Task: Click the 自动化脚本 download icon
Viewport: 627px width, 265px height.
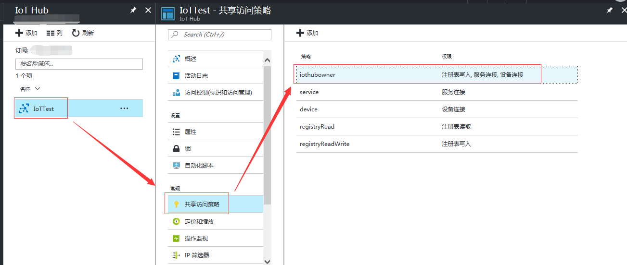Action: pyautogui.click(x=176, y=165)
